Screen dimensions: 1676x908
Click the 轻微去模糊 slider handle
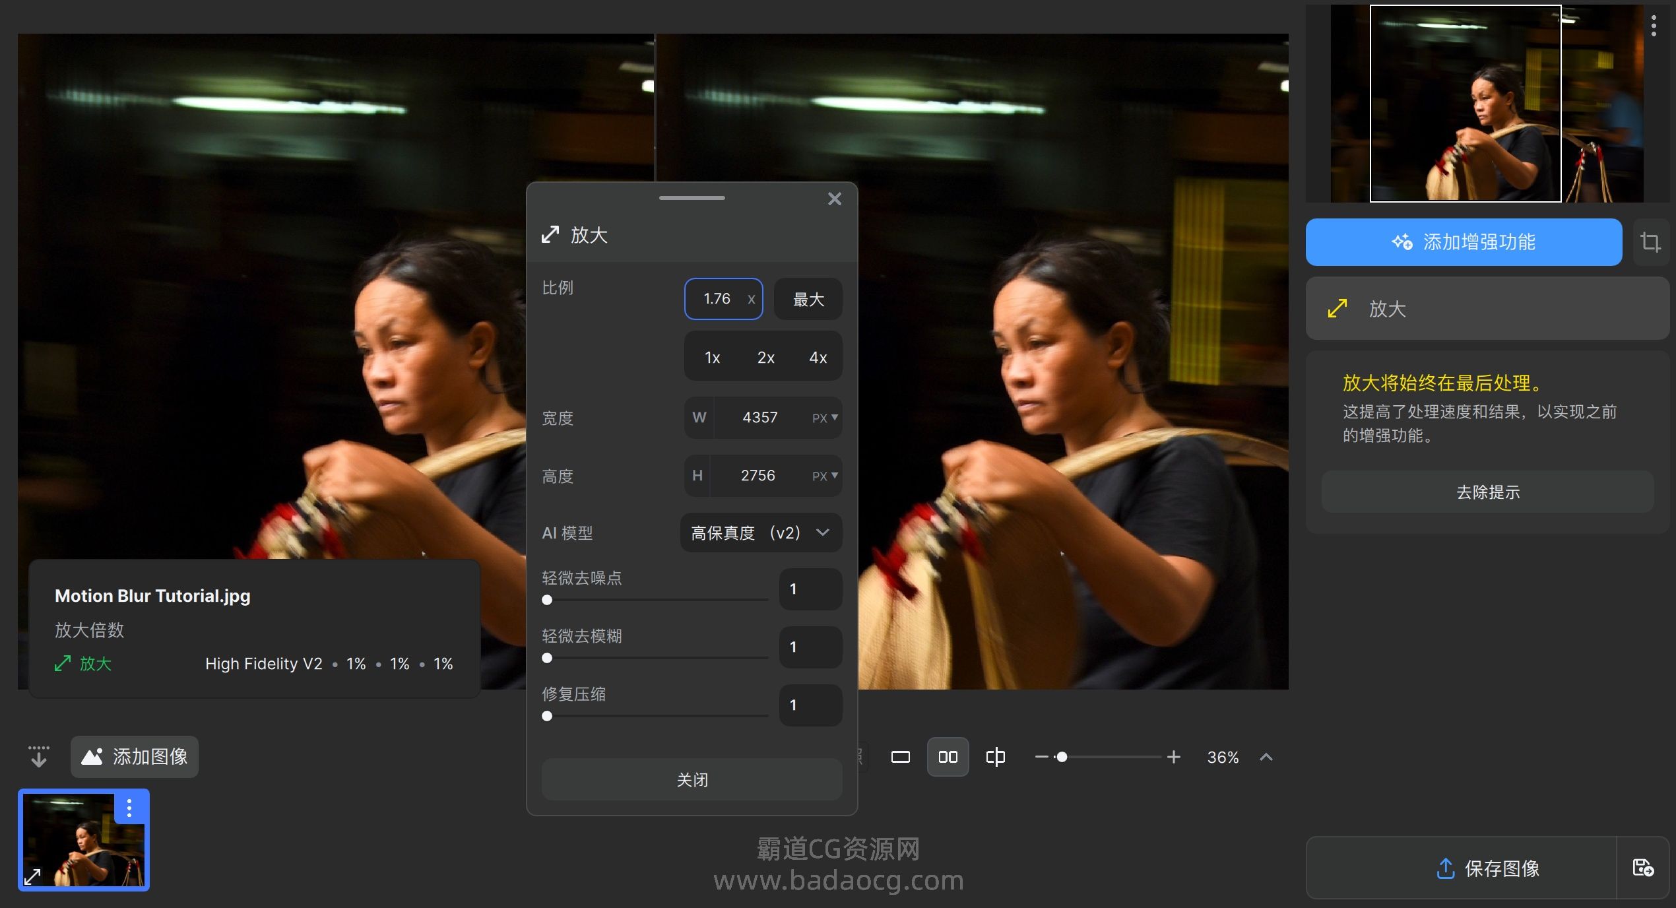click(x=547, y=658)
